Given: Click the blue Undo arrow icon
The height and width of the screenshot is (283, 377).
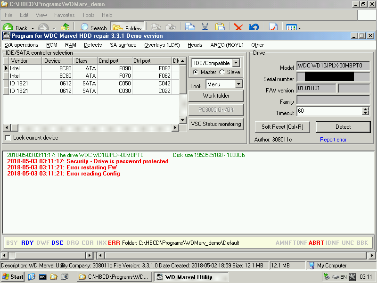Looking at the screenshot, I should pyautogui.click(x=254, y=27).
